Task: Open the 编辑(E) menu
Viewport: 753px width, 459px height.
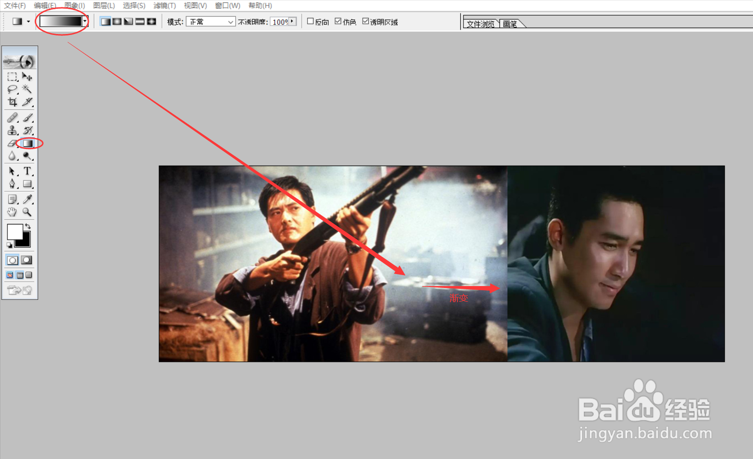Action: 45,6
